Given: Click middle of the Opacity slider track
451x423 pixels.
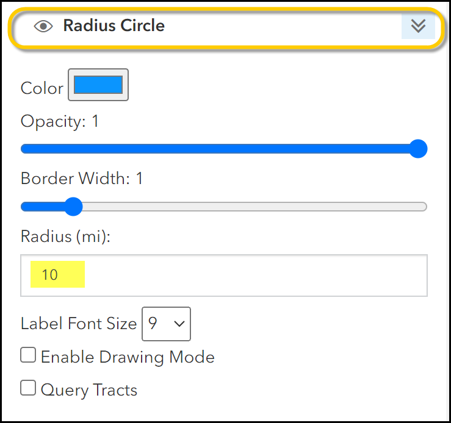Looking at the screenshot, I should point(224,149).
